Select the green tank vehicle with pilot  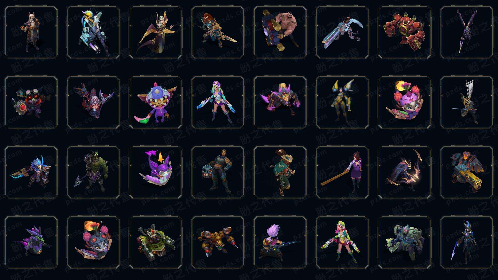(156, 242)
